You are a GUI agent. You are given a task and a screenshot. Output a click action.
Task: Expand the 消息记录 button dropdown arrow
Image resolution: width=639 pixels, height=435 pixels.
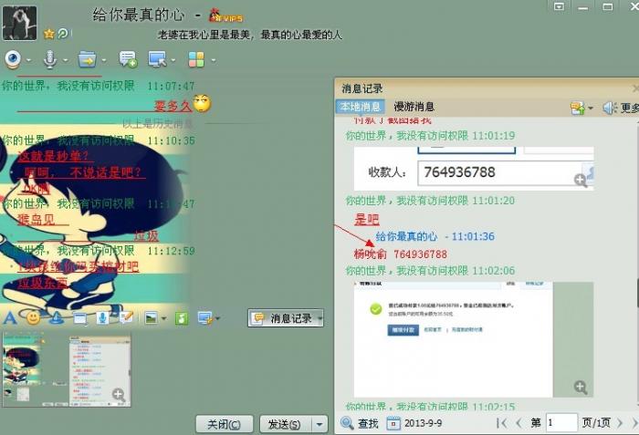[319, 318]
